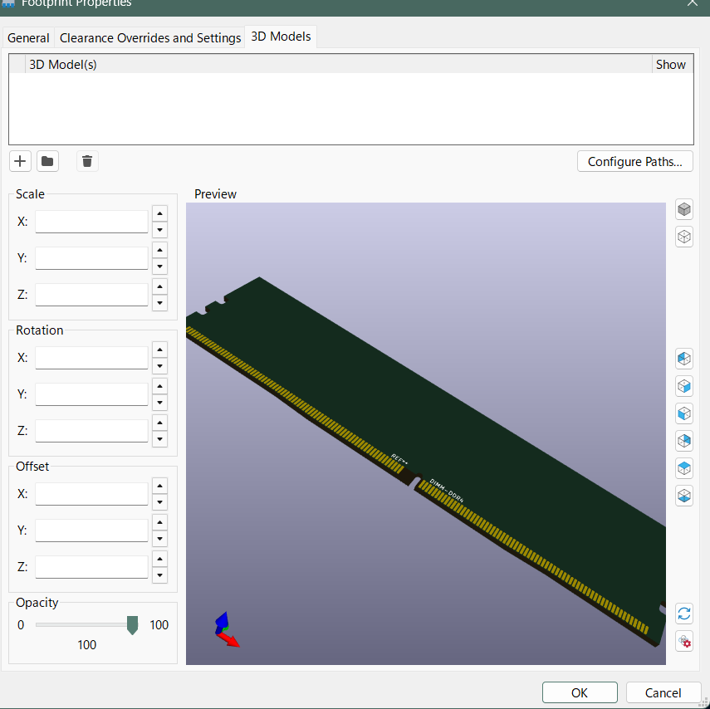Click the Offset X input field
The width and height of the screenshot is (710, 709).
pos(91,494)
